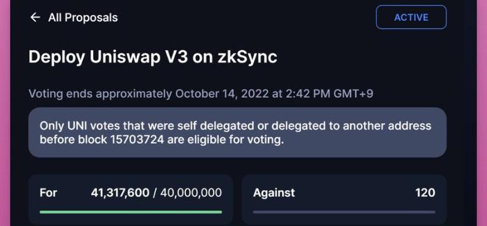Click the 120 Against vote count

pos(425,193)
